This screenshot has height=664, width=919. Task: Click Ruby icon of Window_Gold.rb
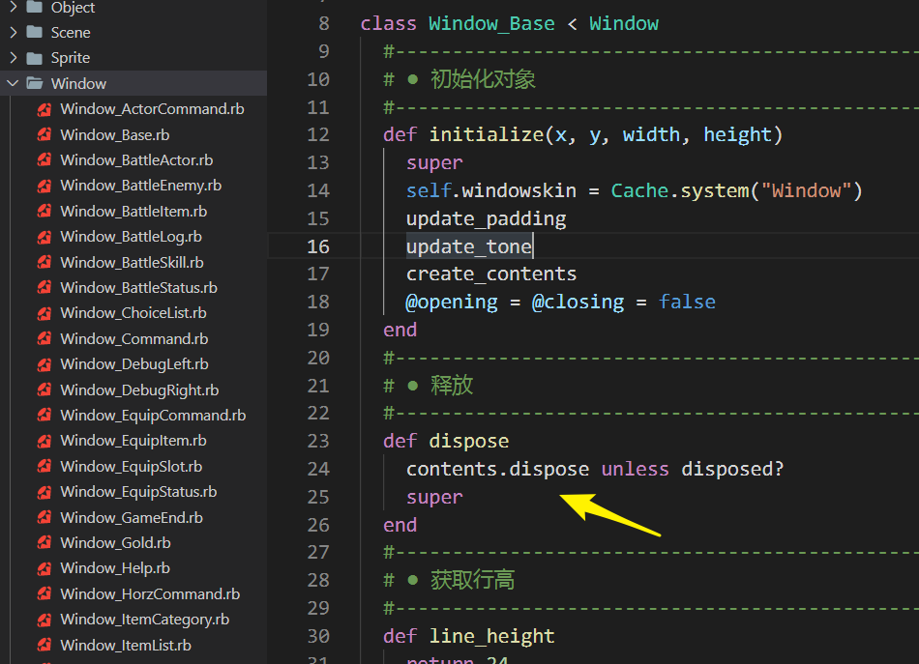click(44, 543)
